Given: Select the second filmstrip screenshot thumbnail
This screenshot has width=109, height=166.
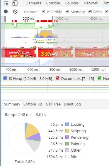Looking at the screenshot, I should [x=56, y=52].
